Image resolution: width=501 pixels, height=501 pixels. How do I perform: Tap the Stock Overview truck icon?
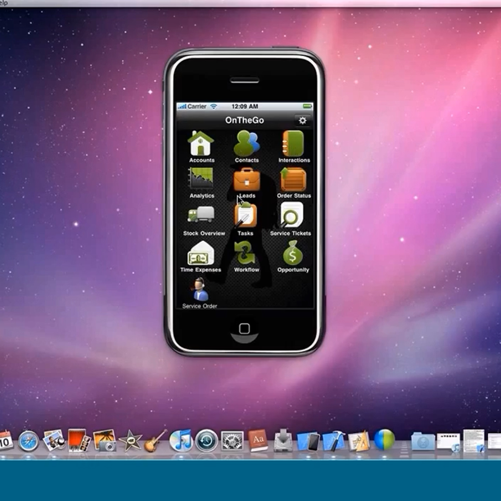[201, 214]
